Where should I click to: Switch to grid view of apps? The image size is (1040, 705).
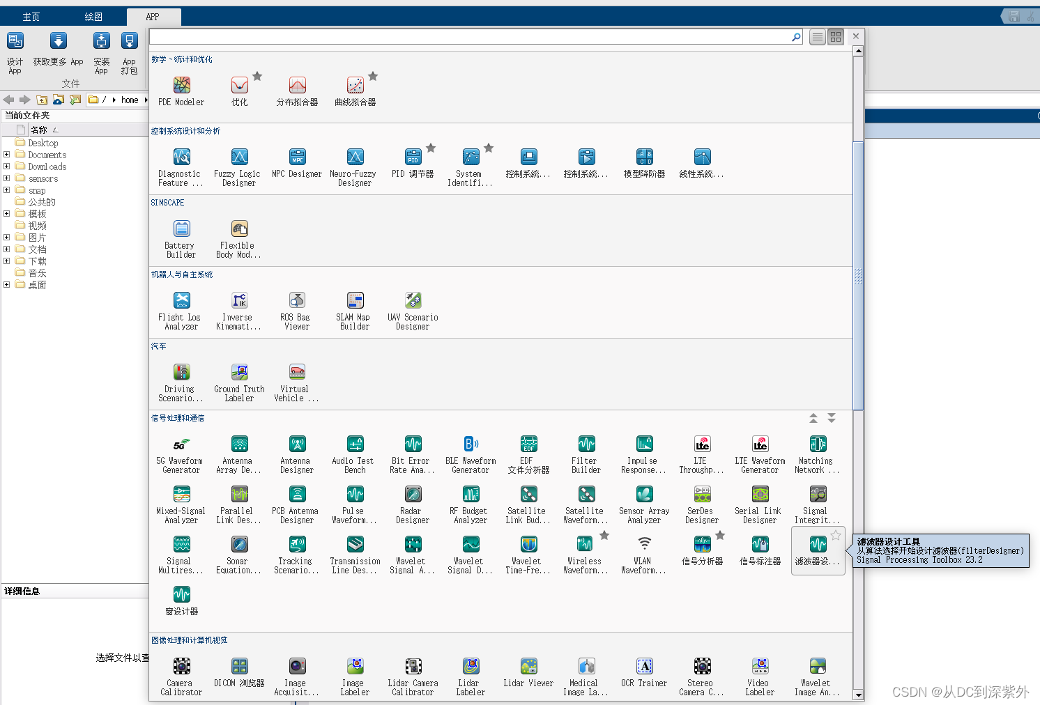click(x=836, y=37)
